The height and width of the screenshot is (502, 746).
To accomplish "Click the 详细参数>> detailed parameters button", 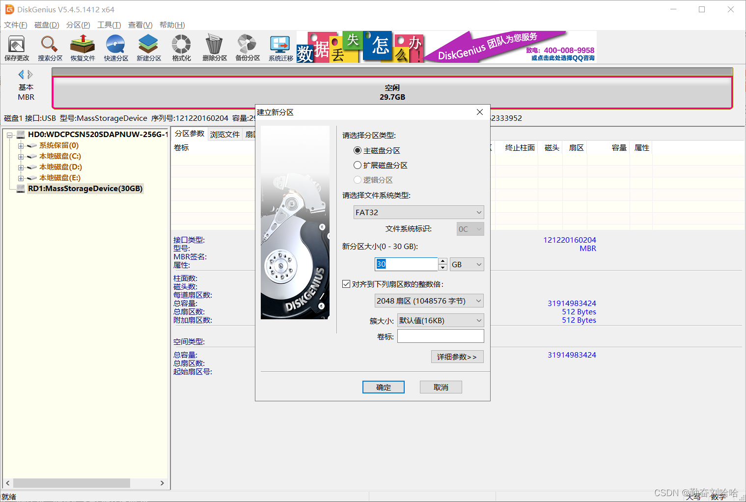I will tap(457, 357).
